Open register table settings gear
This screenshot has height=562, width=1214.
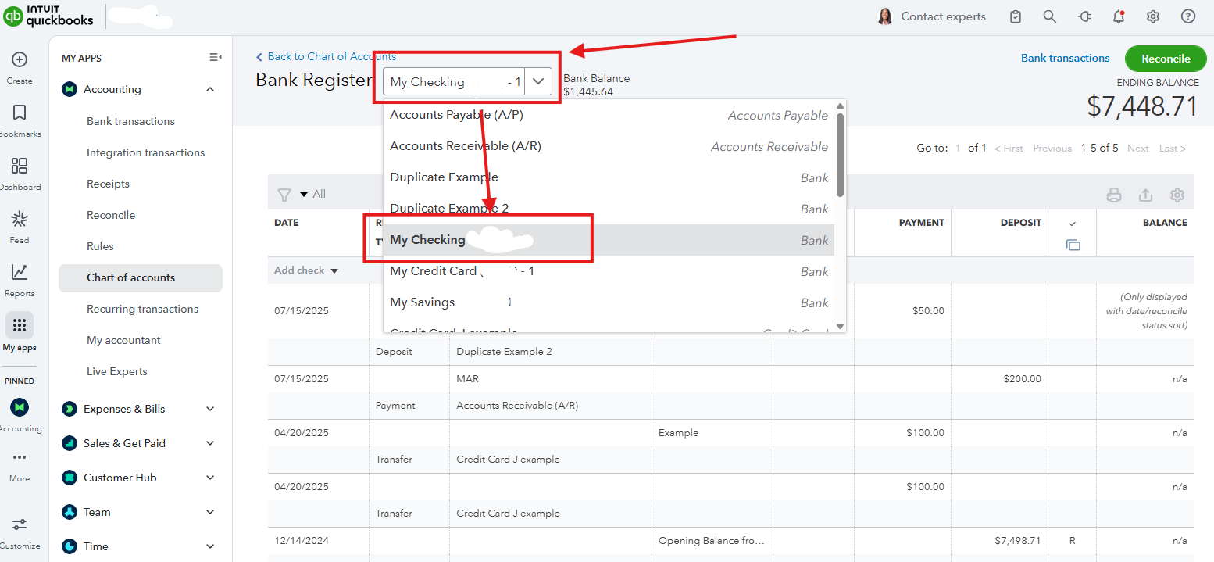(1177, 195)
